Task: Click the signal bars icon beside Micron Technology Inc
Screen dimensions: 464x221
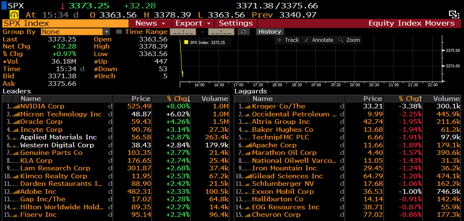Action: pyautogui.click(x=16, y=114)
